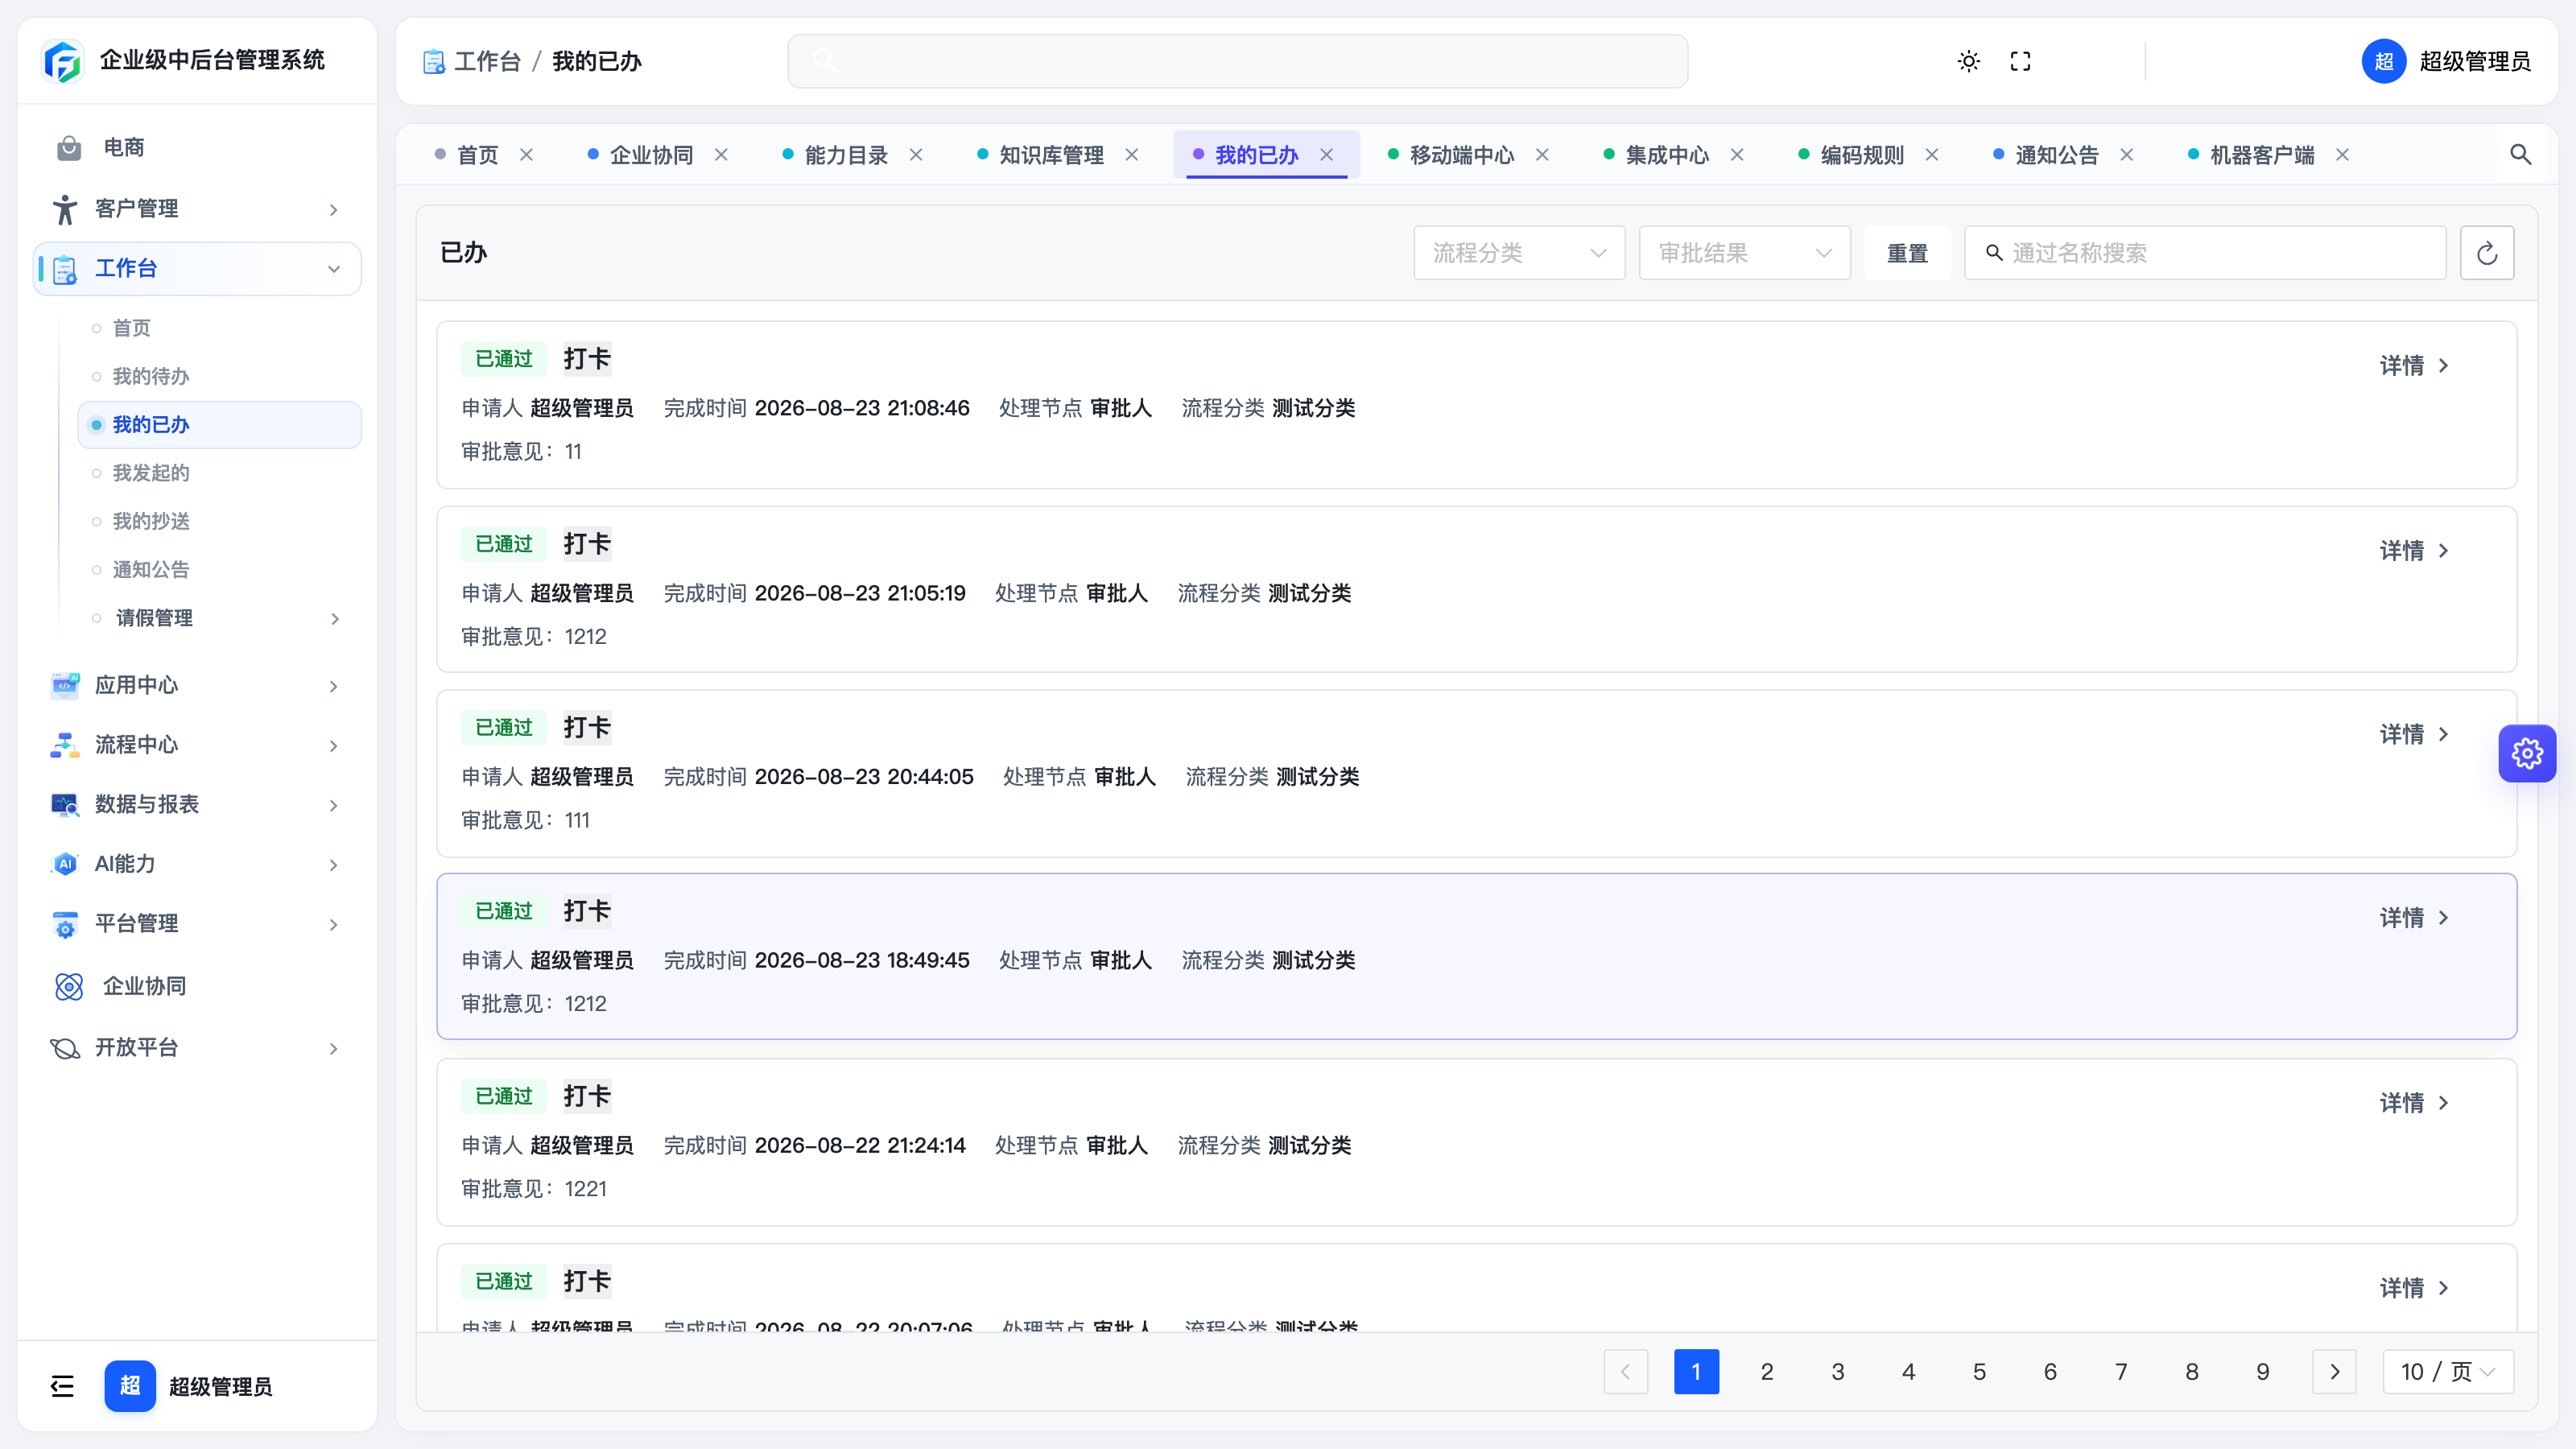Go to page 9

click(2263, 1372)
